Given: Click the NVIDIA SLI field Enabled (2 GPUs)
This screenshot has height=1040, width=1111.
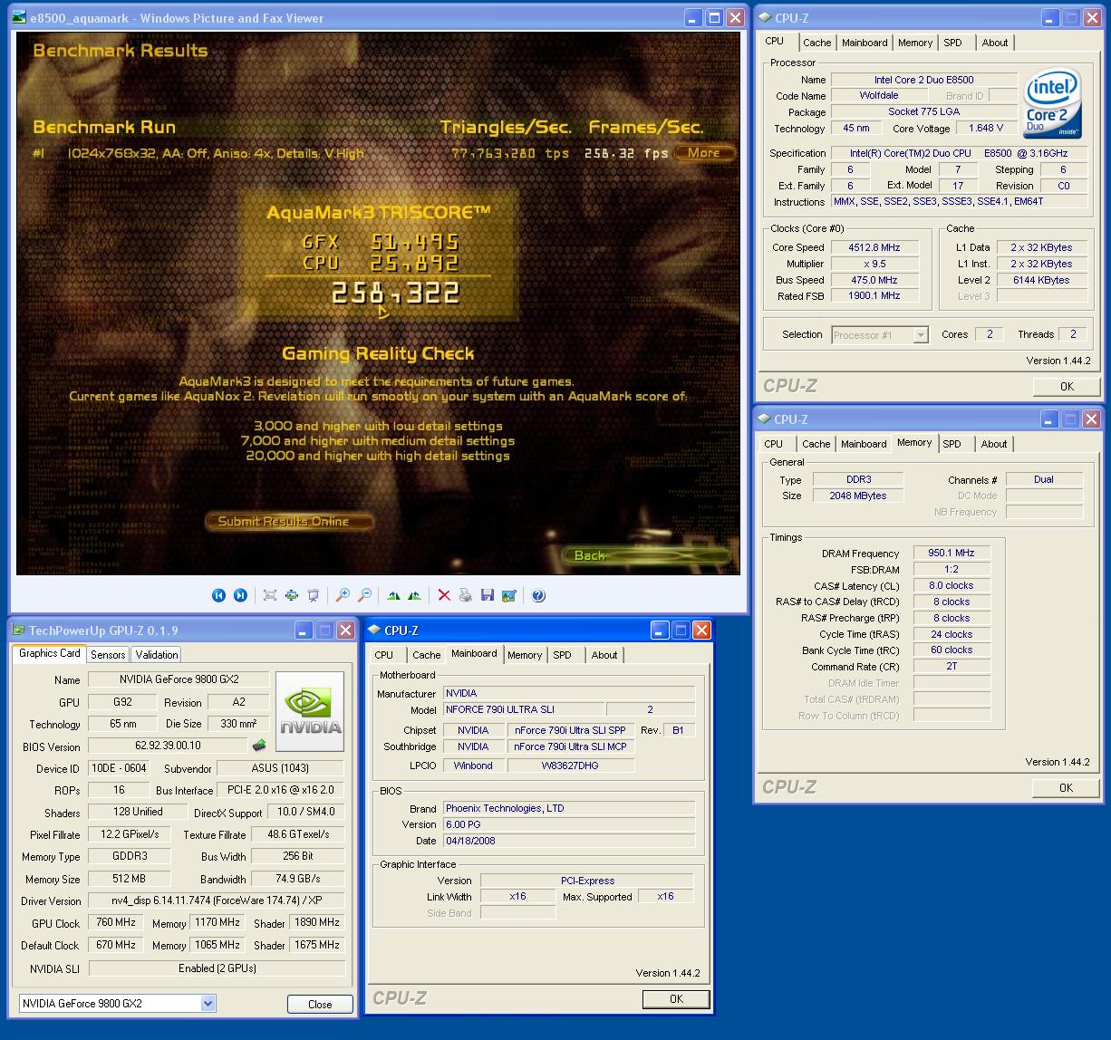Looking at the screenshot, I should (217, 968).
